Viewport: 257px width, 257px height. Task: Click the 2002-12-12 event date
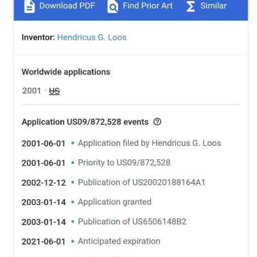click(x=44, y=183)
